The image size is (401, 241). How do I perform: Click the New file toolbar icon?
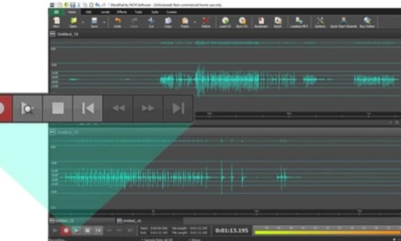tap(56, 22)
